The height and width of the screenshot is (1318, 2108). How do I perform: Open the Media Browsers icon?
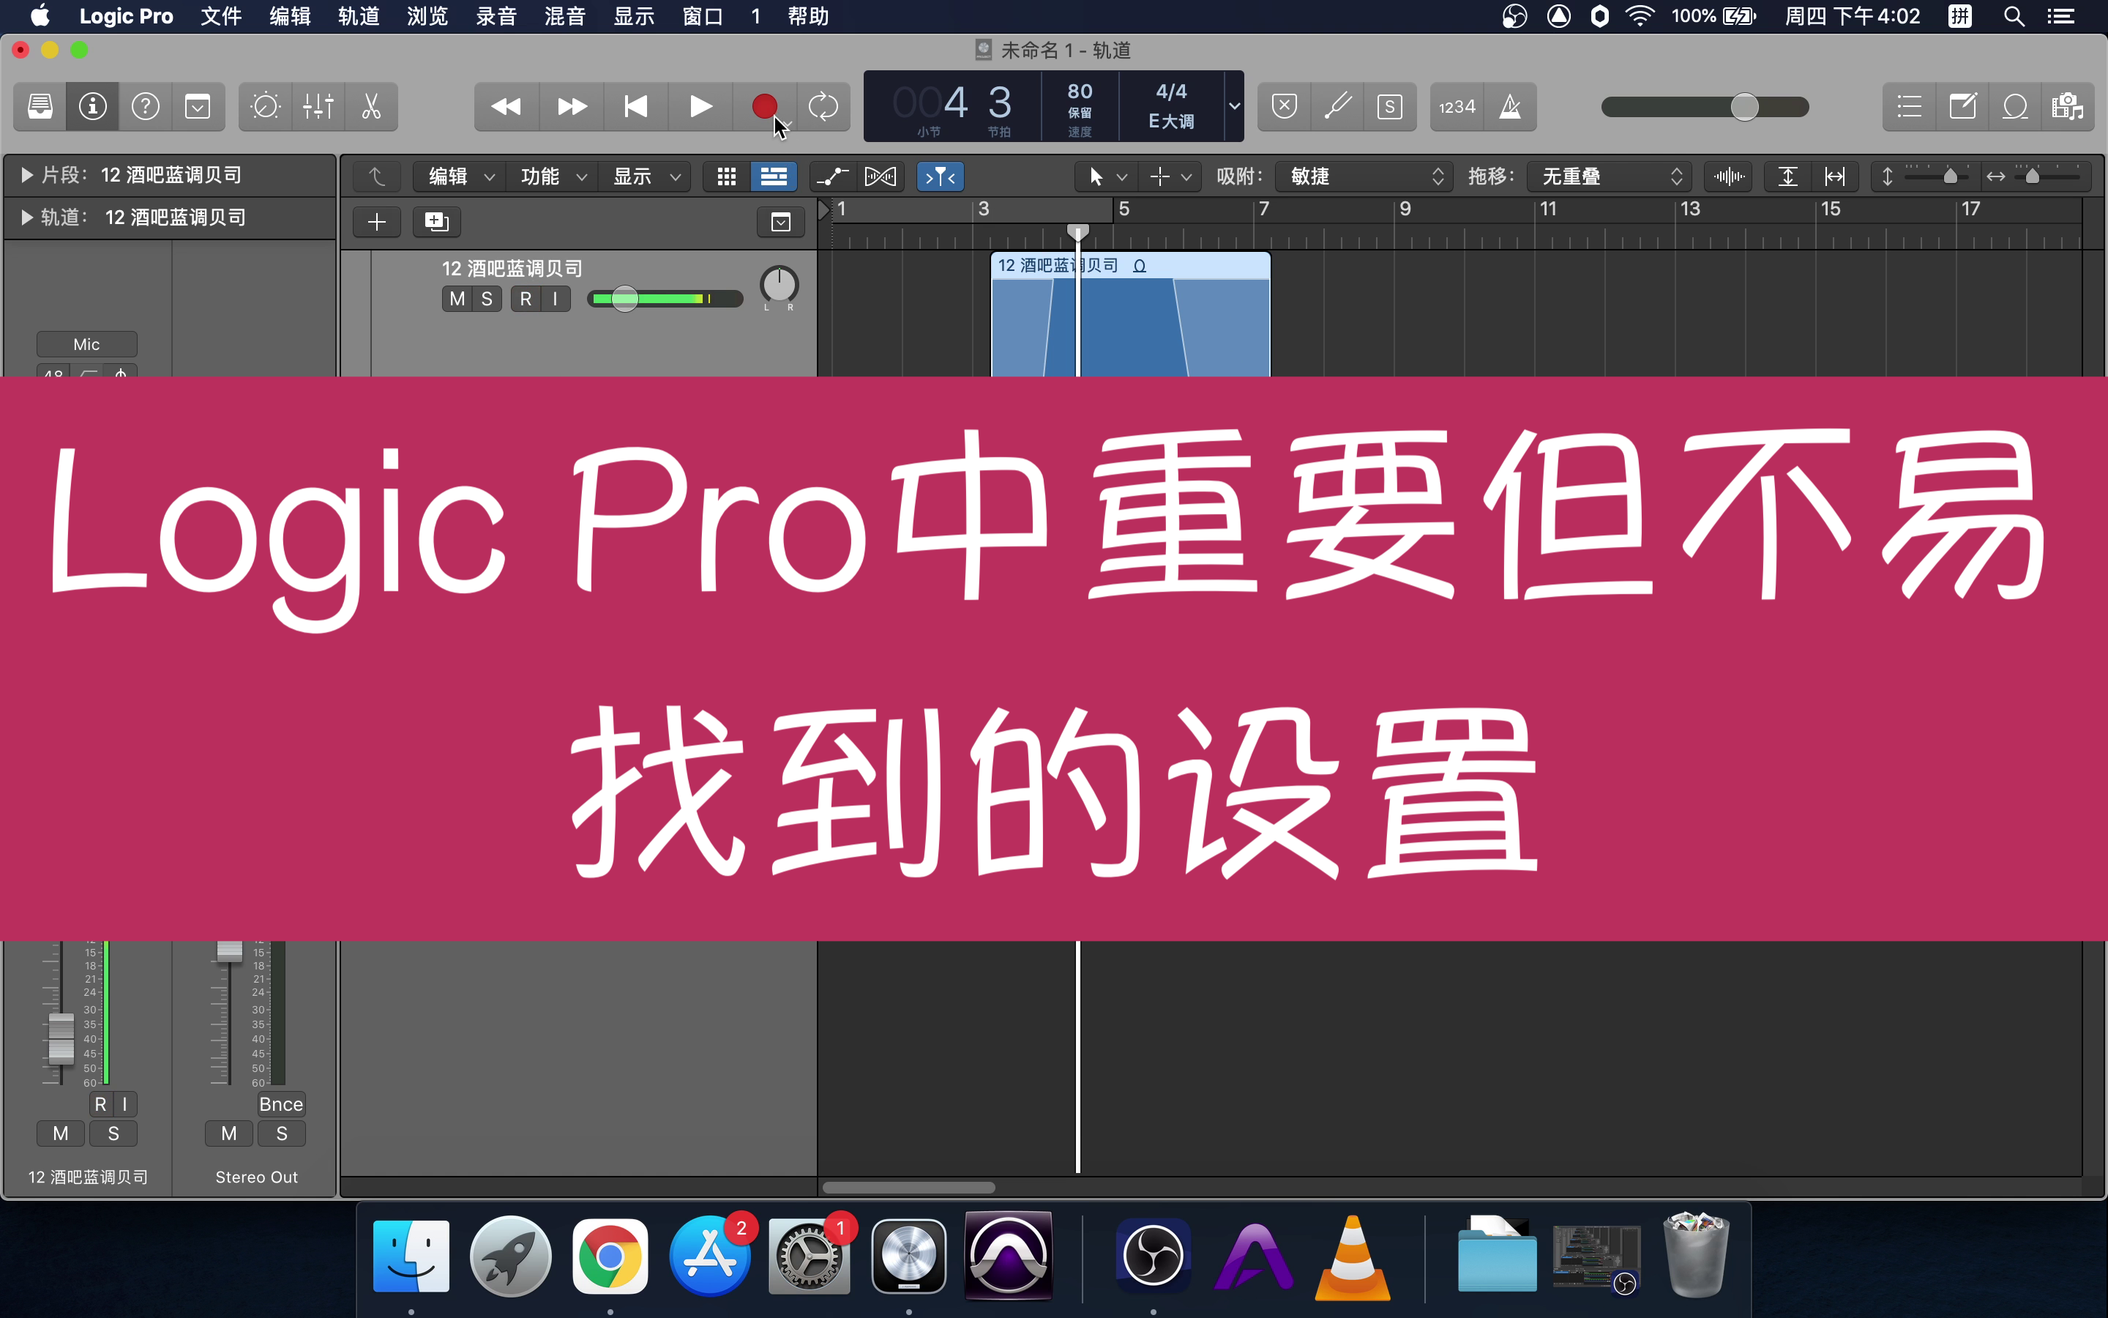[2067, 106]
